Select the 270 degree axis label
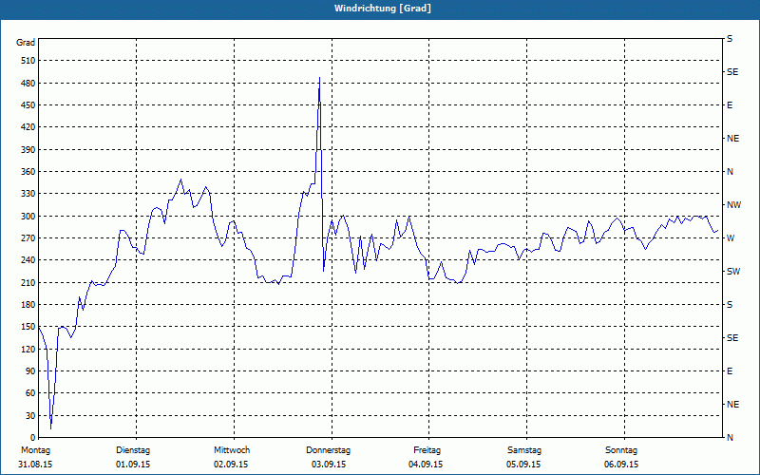760x475 pixels. [28, 238]
